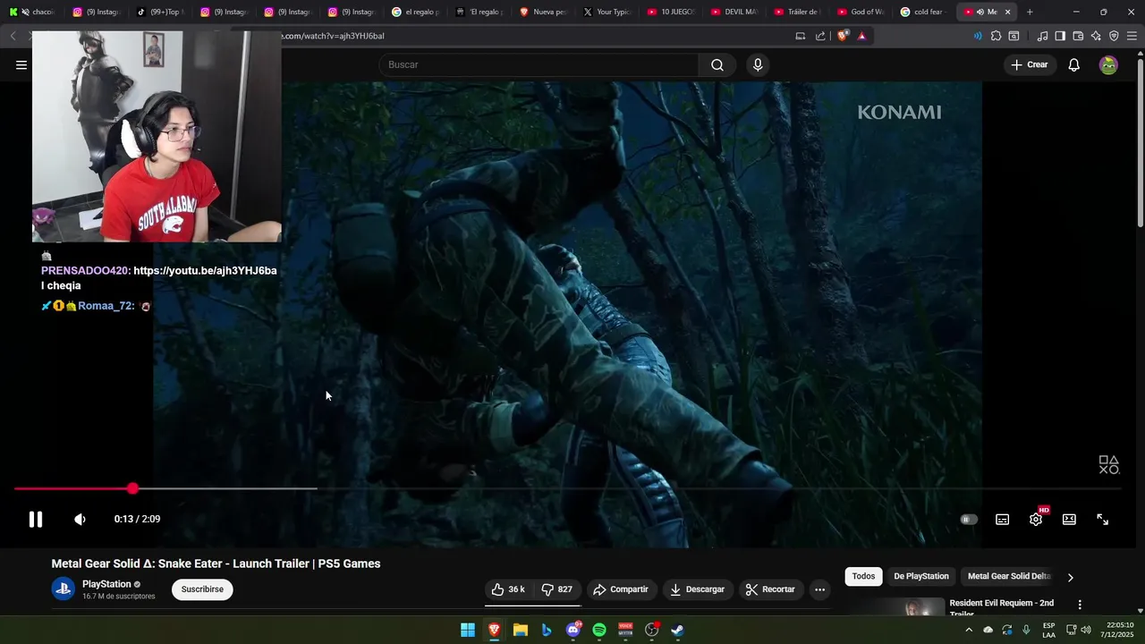This screenshot has width=1145, height=644.
Task: Open the browser main menu
Action: pyautogui.click(x=1132, y=36)
